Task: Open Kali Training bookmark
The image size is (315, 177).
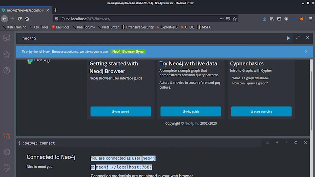Action: point(14,27)
